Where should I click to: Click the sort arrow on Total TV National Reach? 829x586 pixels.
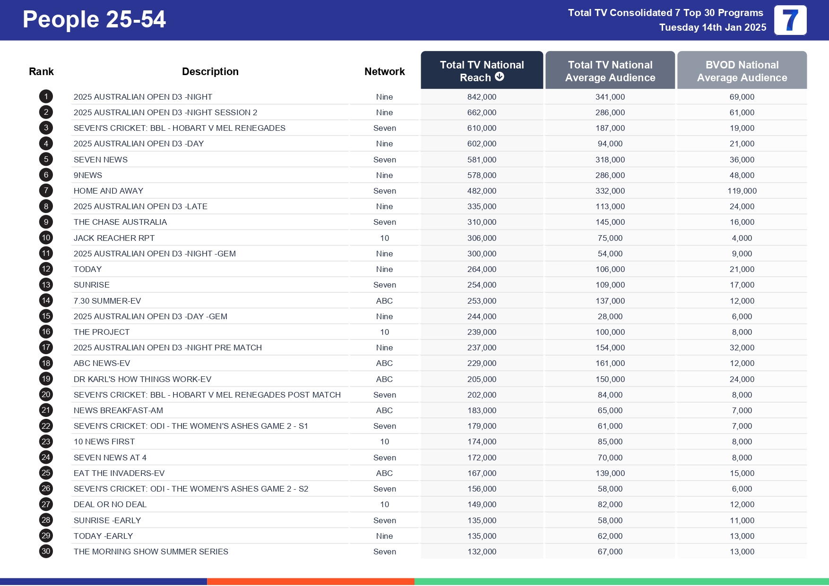tap(500, 77)
